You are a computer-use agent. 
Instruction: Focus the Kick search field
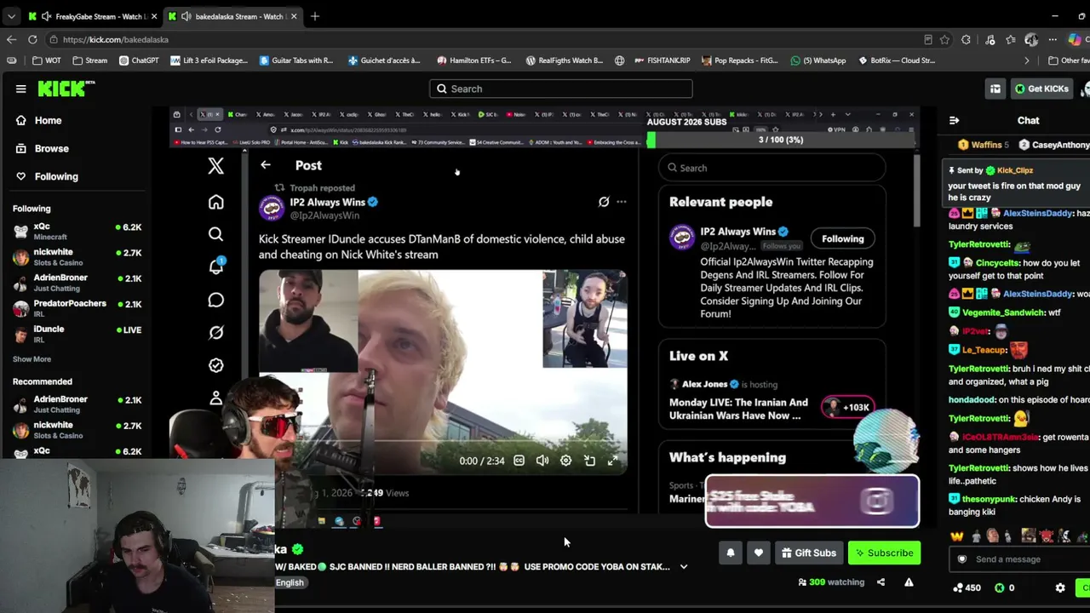(560, 89)
